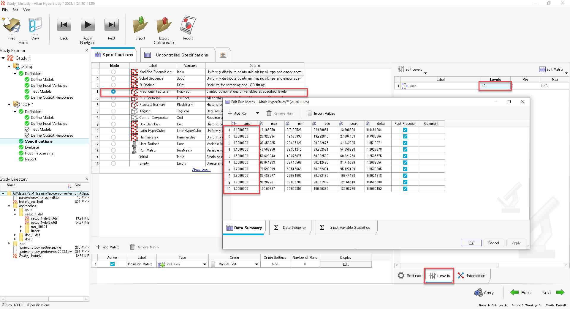Image resolution: width=570 pixels, height=309 pixels.
Task: Click the sort icon in Study Directory header
Action: tap(69, 186)
